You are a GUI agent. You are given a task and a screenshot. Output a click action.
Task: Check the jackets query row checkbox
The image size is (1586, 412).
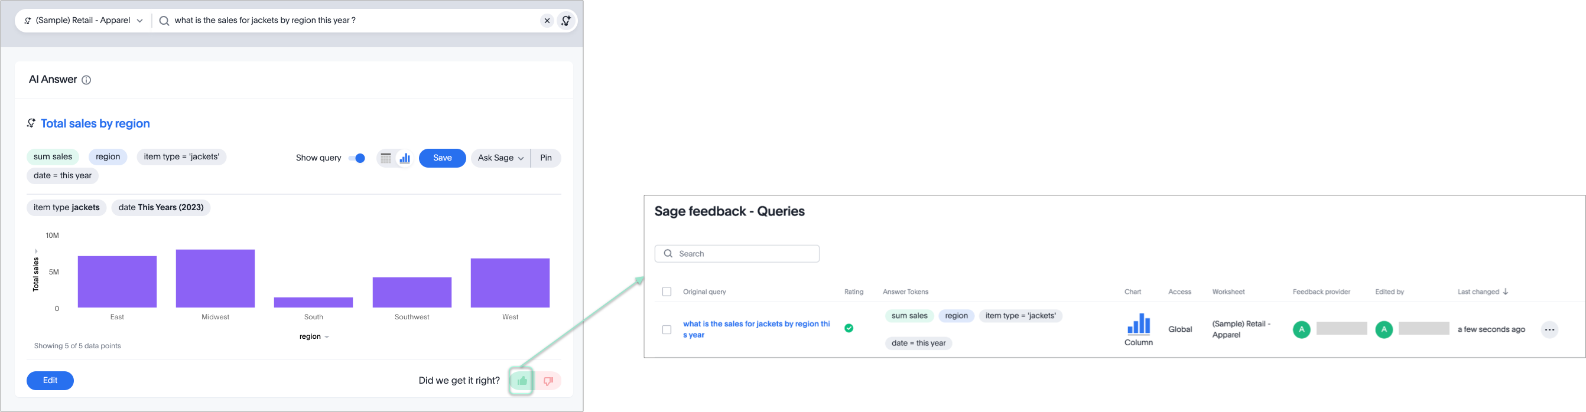coord(667,330)
